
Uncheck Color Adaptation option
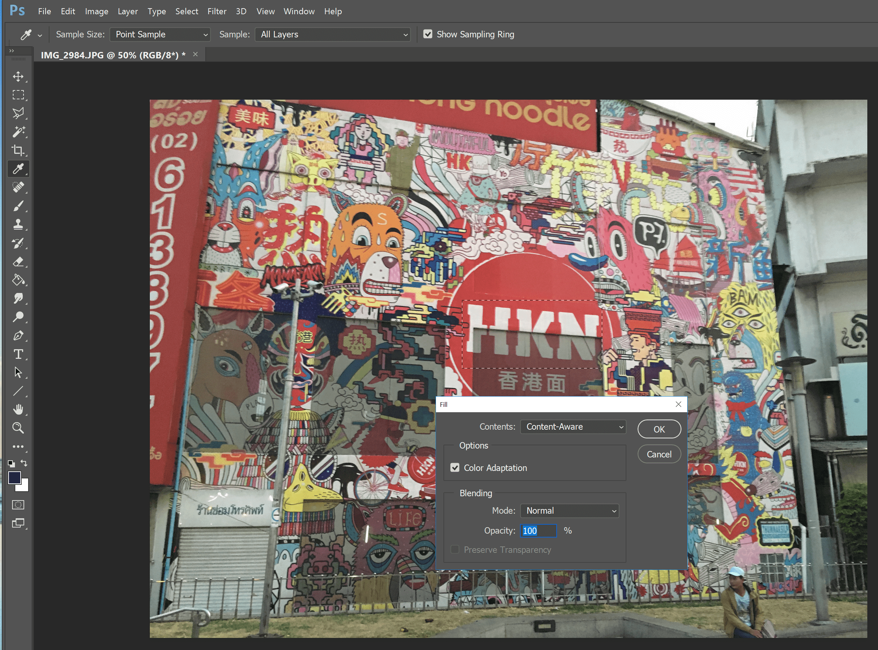[x=455, y=467]
